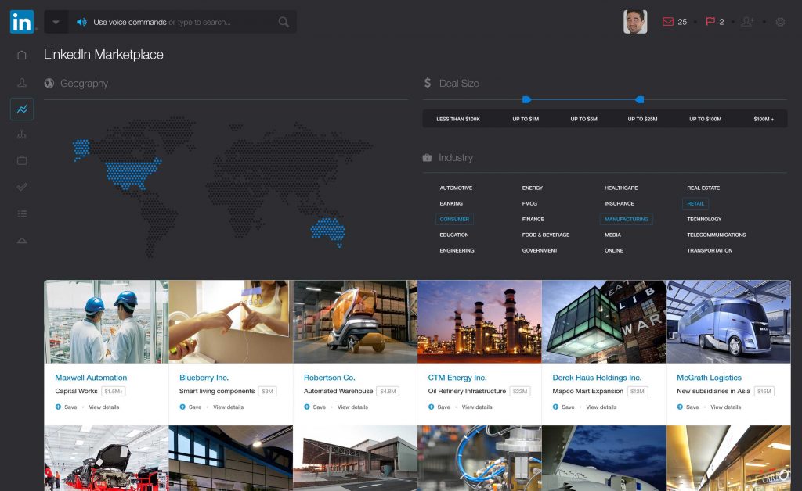Open the settings gear menu

click(x=780, y=22)
